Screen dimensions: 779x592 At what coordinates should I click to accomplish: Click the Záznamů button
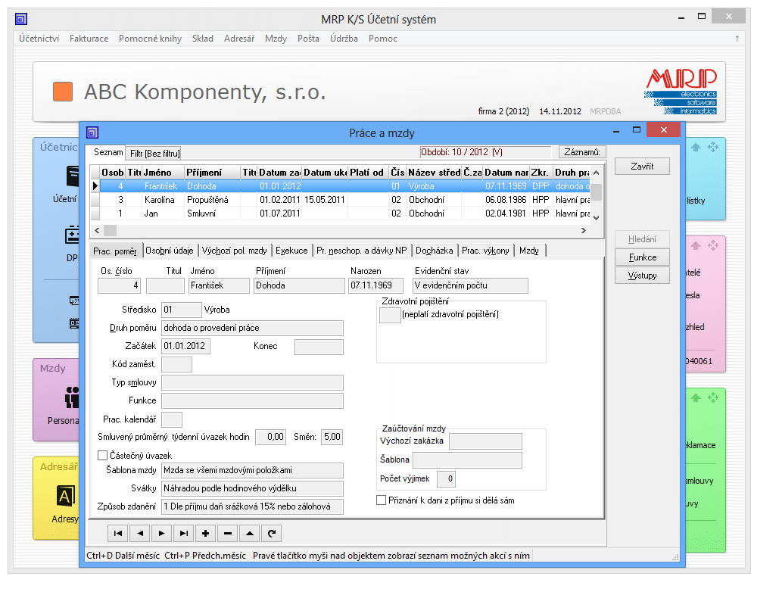tap(581, 152)
